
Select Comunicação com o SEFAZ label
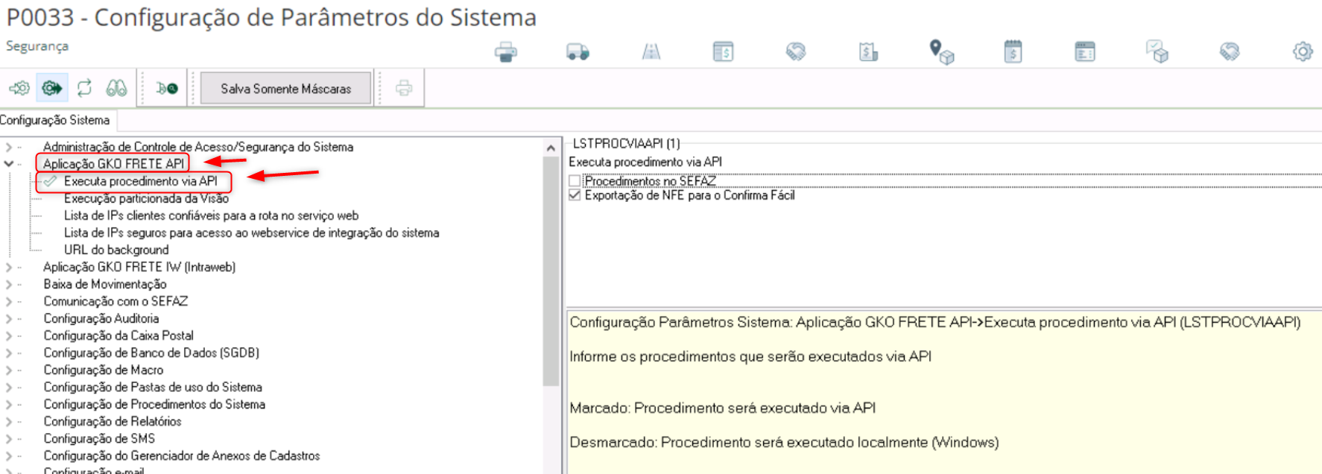point(116,301)
